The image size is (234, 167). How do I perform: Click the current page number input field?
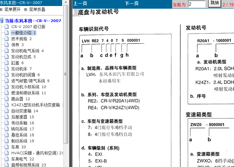pyautogui.click(x=197, y=4)
